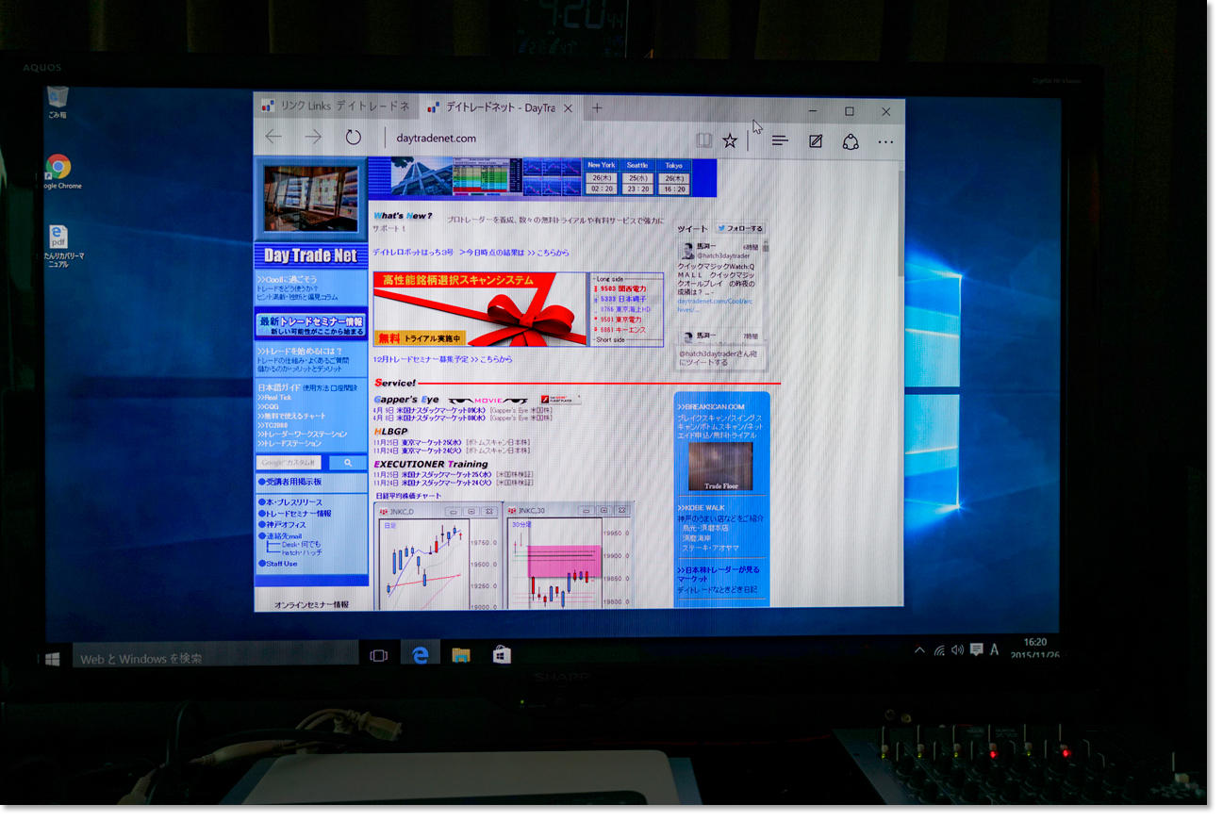Open the 受講者用掲示板 link
This screenshot has height=821, width=1223.
click(x=290, y=482)
